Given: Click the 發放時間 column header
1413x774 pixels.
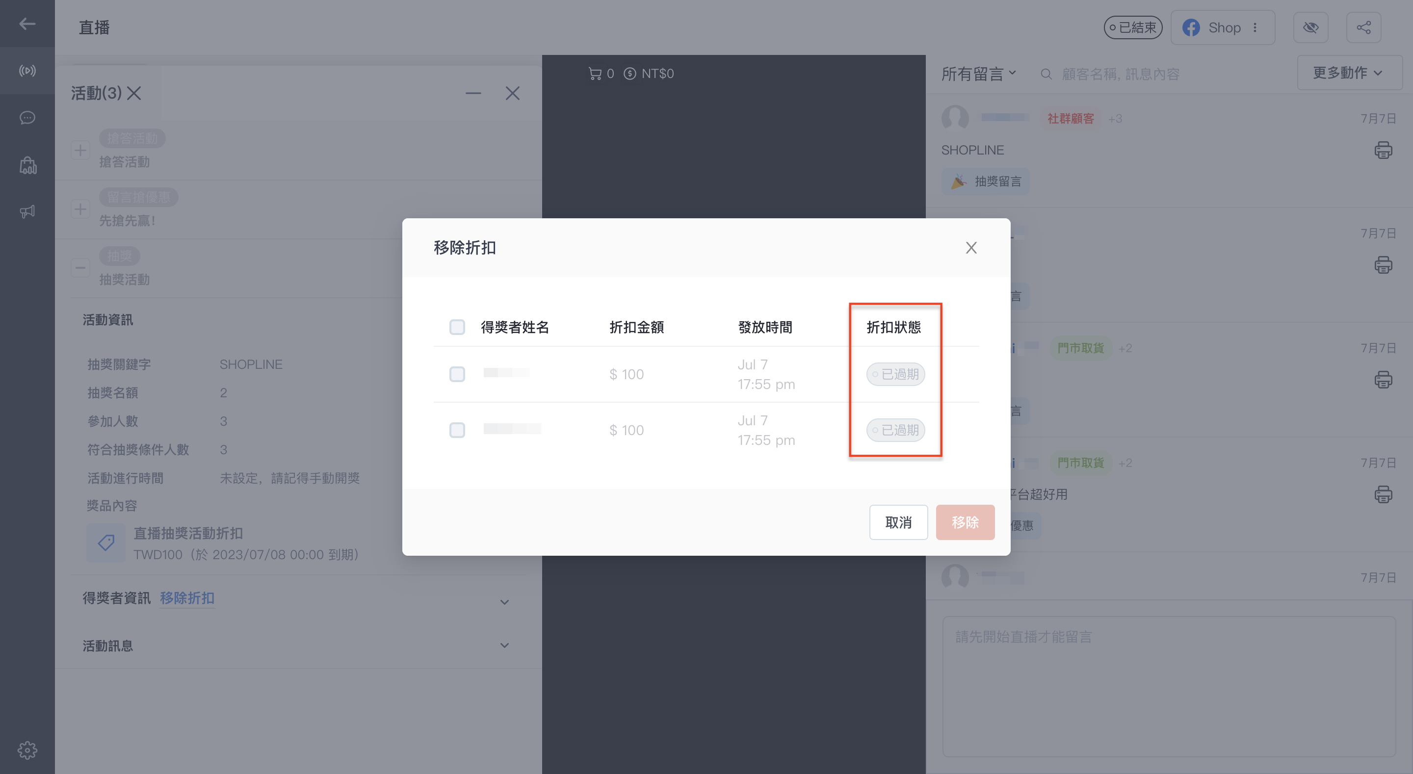Looking at the screenshot, I should 765,328.
